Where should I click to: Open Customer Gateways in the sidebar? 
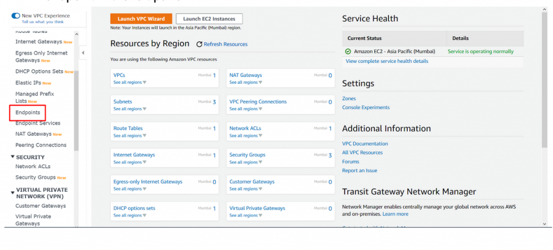41,206
